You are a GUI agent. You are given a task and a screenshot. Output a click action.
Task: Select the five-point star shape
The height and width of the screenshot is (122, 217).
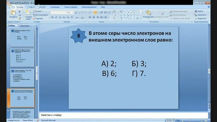137,18
